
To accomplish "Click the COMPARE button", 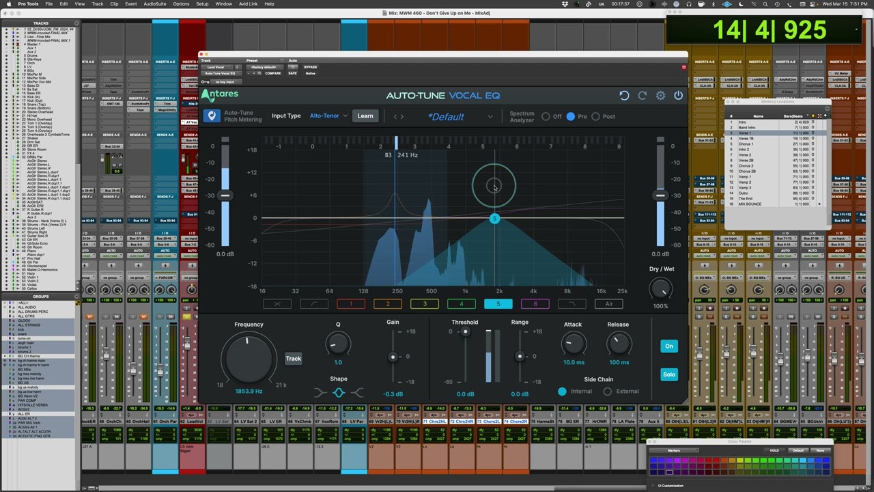I will [272, 73].
